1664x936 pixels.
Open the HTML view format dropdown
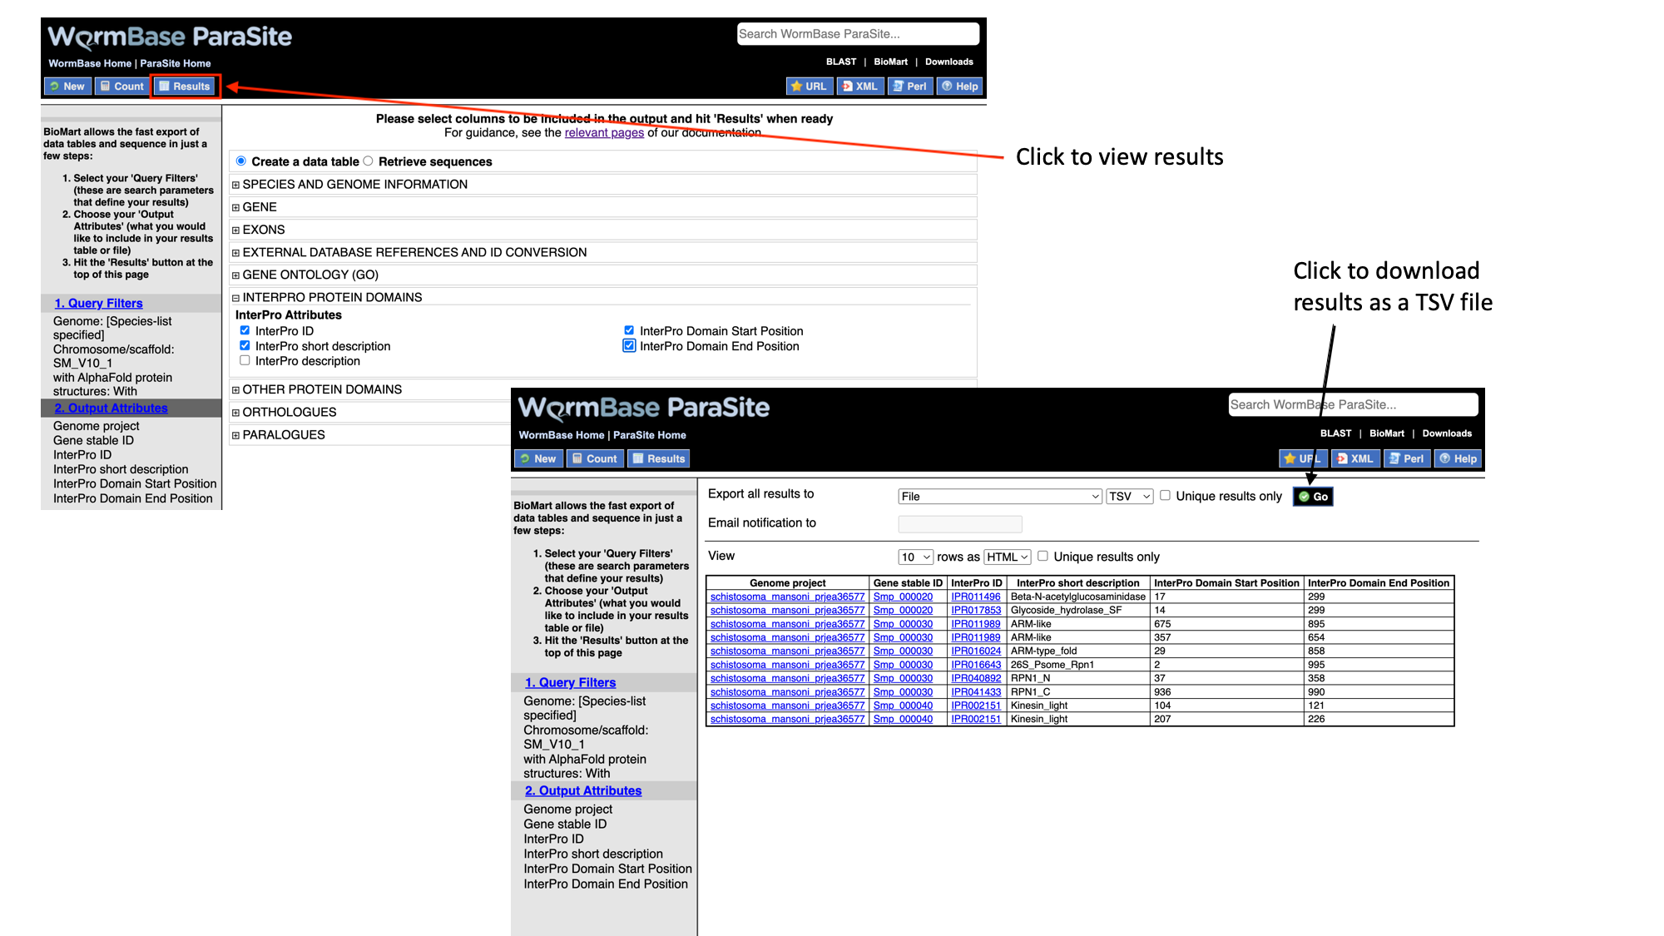tap(1008, 557)
